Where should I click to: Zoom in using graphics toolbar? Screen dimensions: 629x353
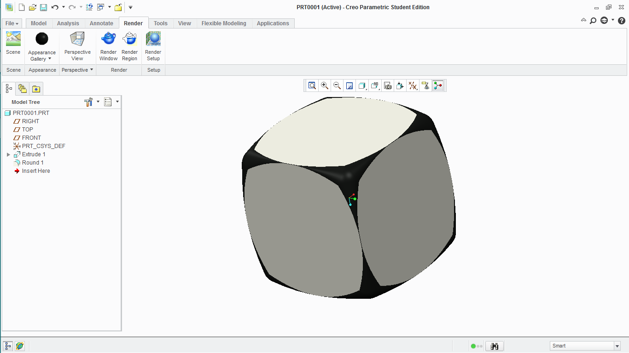point(325,85)
